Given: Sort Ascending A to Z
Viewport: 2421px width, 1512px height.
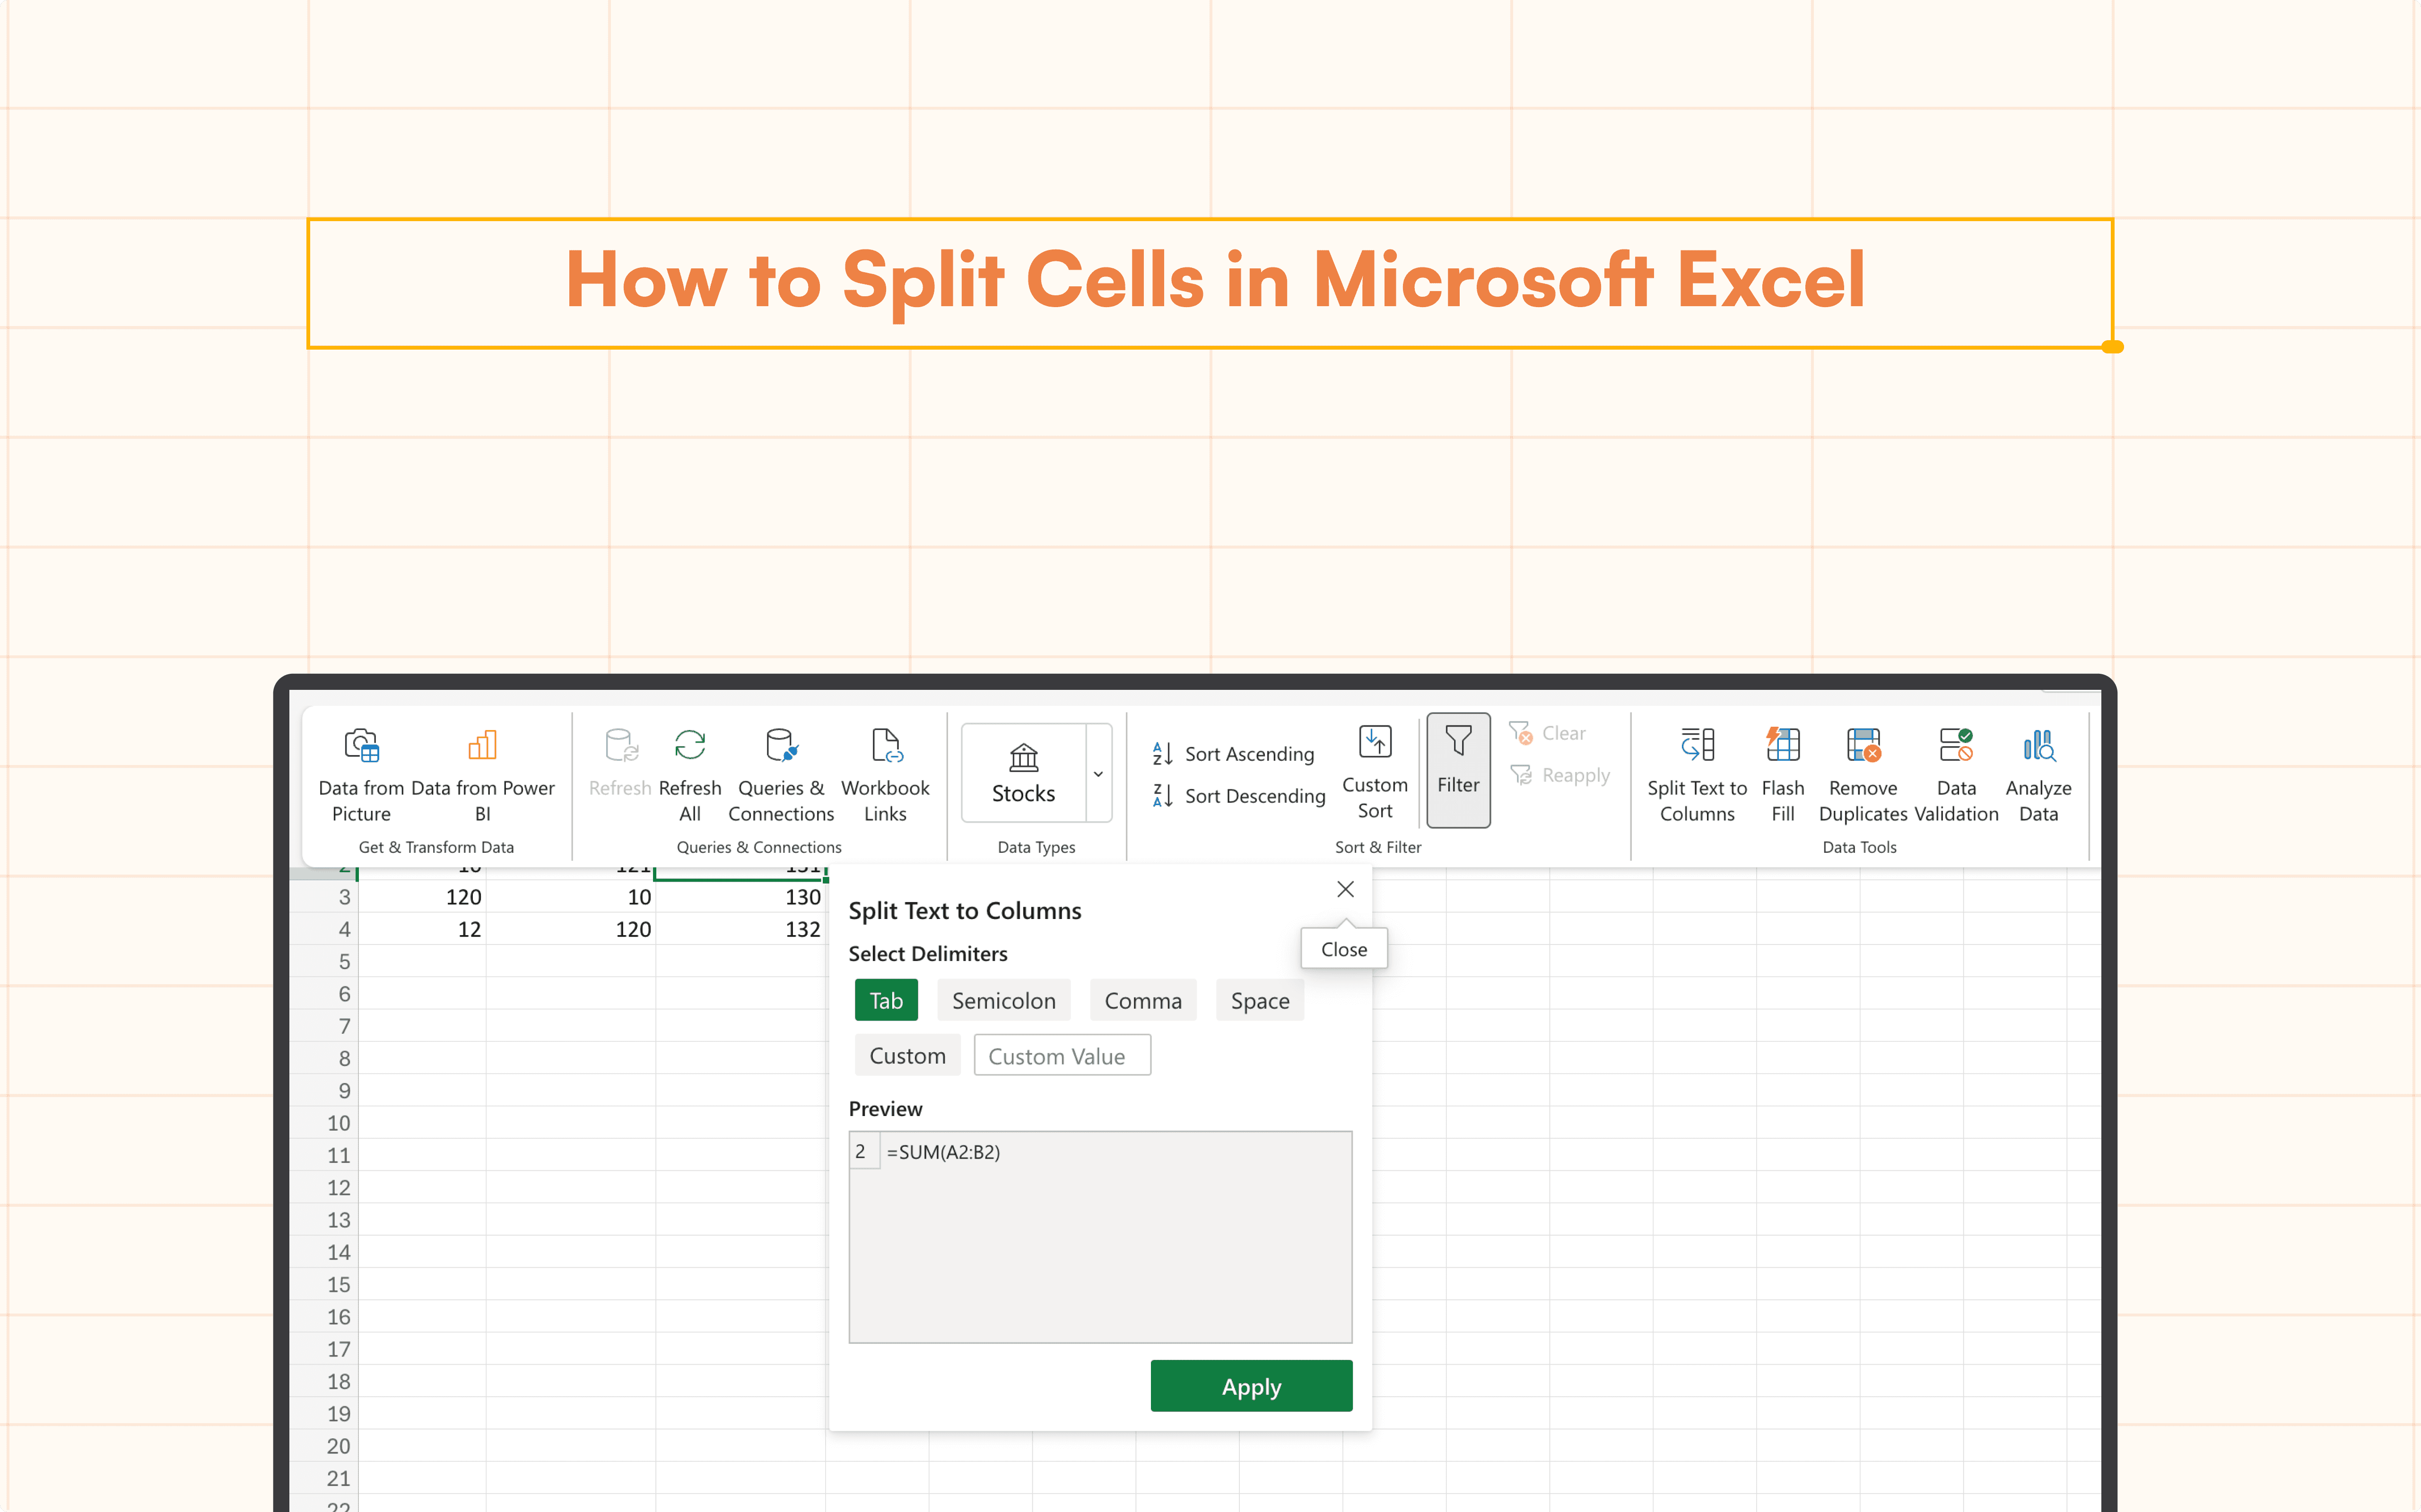Looking at the screenshot, I should pos(1234,754).
